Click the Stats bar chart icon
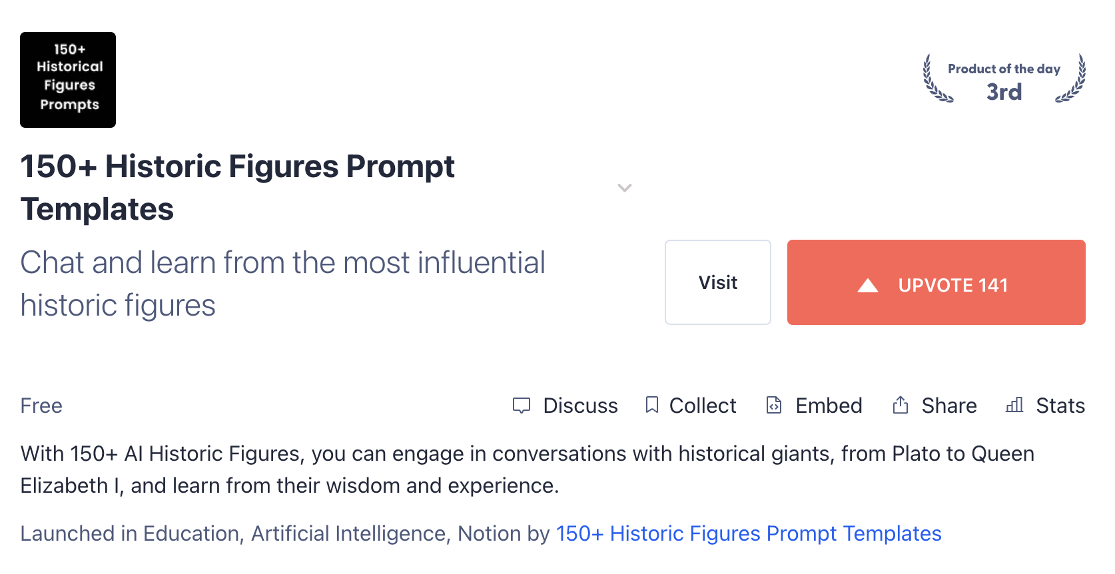The image size is (1115, 574). point(1014,405)
